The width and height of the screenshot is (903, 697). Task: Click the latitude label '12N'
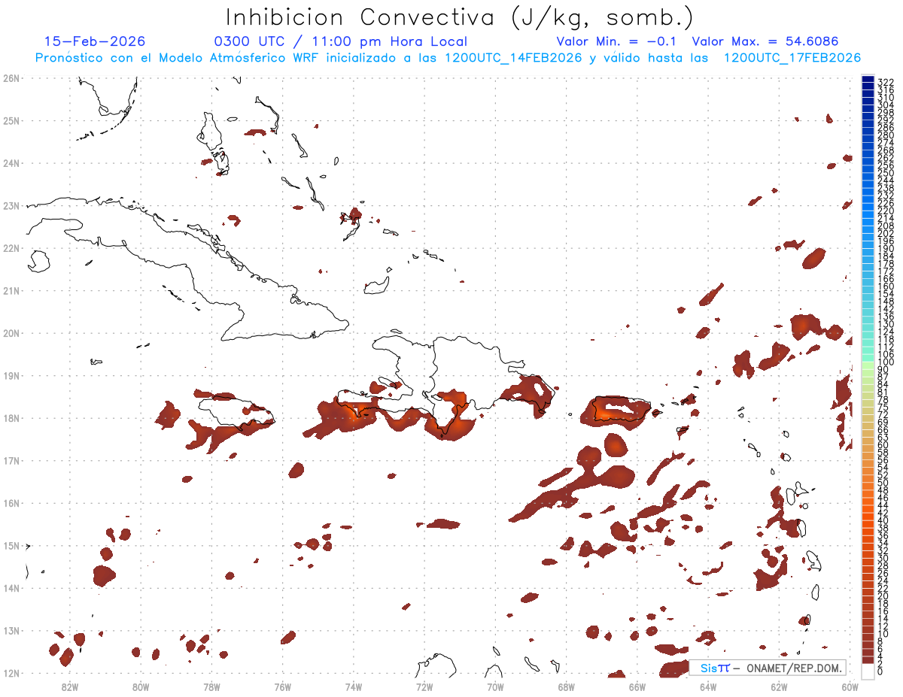click(x=11, y=673)
